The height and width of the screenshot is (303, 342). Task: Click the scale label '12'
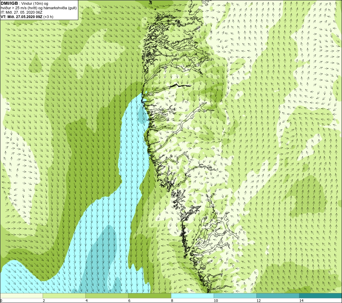[x=259, y=301]
